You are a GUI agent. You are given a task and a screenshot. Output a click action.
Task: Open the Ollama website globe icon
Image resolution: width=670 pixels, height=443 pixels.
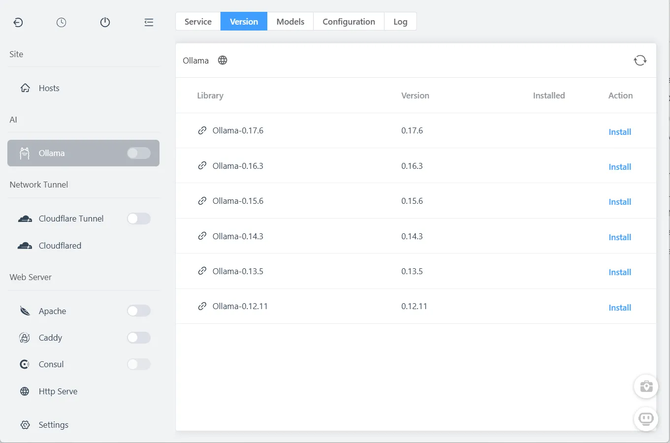(223, 61)
